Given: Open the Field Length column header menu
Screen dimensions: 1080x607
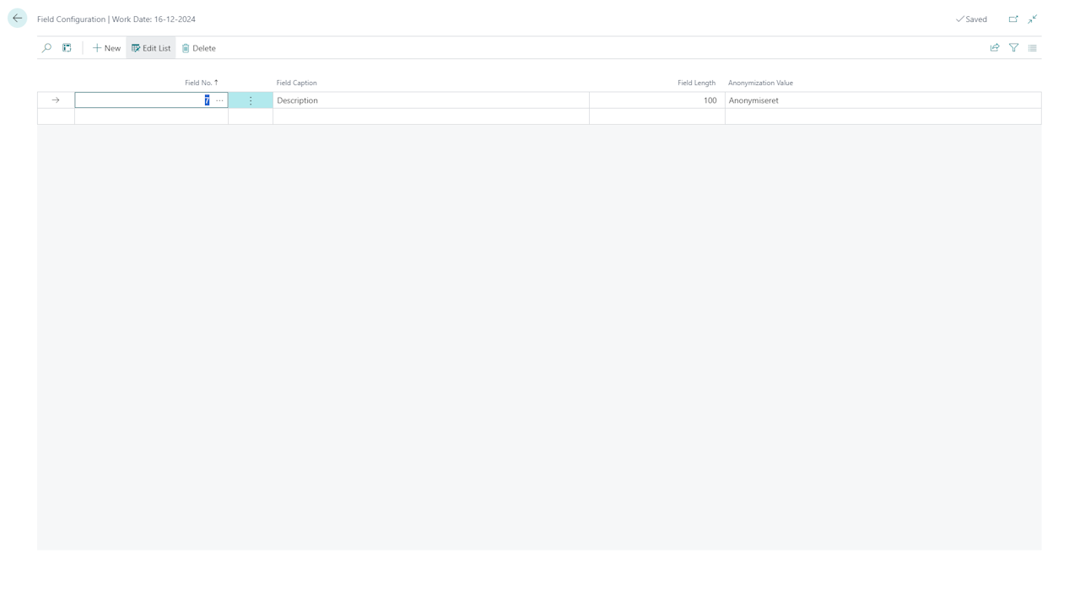Looking at the screenshot, I should coord(696,83).
